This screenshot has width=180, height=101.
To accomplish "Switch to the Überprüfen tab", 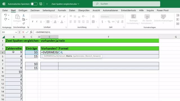I will coord(84,10).
